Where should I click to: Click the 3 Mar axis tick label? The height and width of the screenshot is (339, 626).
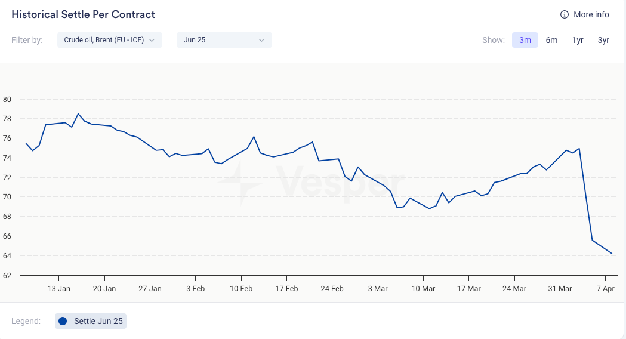[377, 289]
